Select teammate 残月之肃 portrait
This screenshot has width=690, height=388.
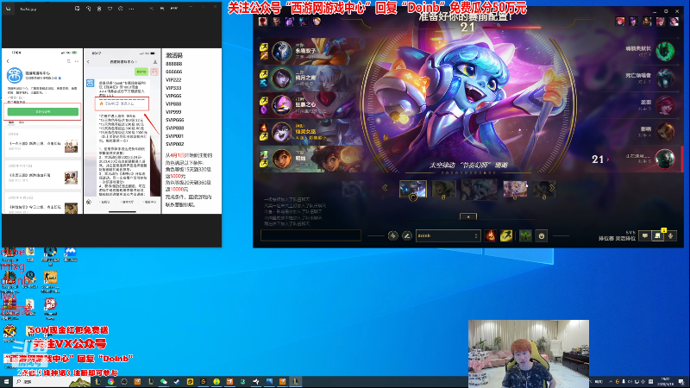click(282, 78)
